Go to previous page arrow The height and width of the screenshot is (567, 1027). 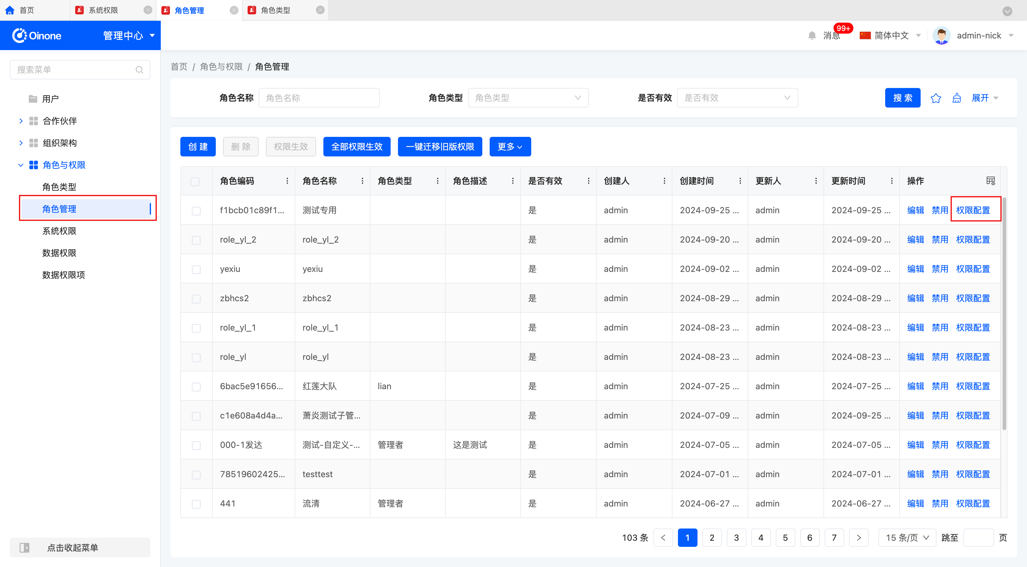coord(663,537)
